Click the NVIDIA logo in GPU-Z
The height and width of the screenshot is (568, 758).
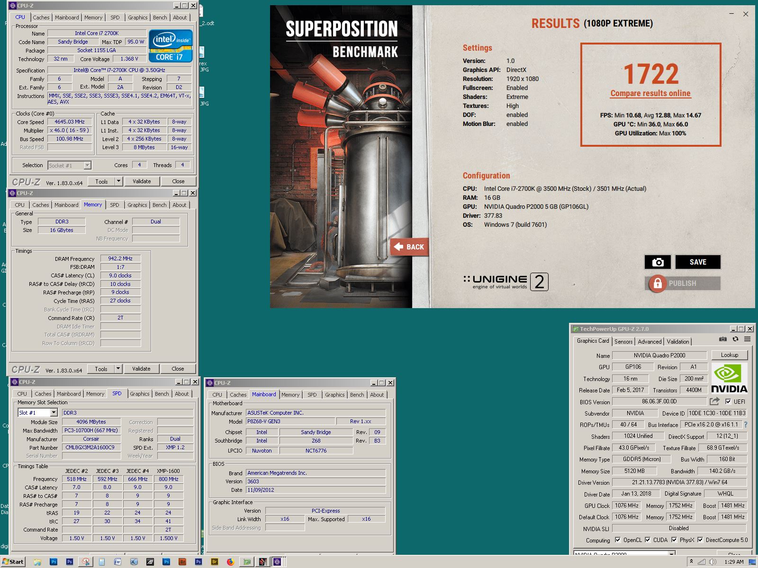click(729, 379)
